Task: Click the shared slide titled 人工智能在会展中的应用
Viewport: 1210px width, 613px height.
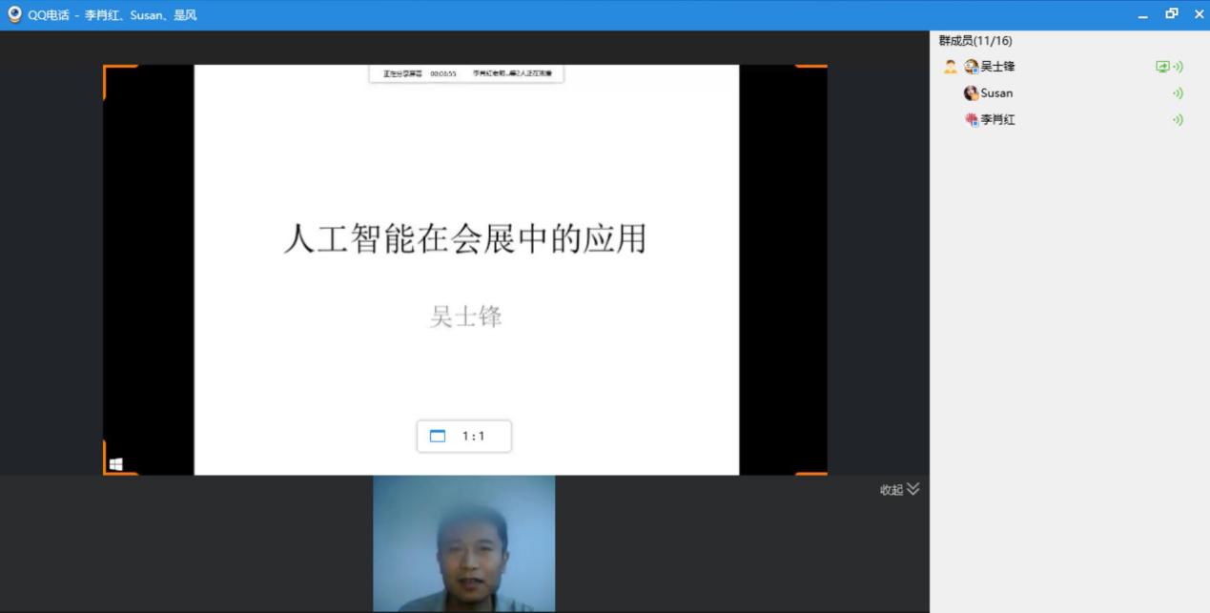Action: tap(465, 238)
